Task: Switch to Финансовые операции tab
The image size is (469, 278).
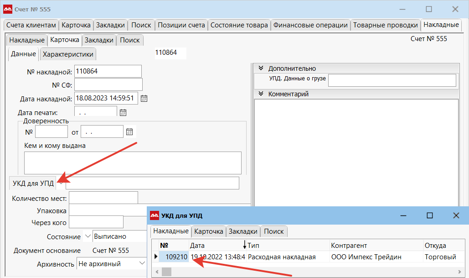Action: (x=310, y=25)
